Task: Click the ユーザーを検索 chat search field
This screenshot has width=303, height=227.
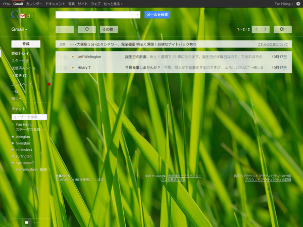Action: [x=29, y=117]
